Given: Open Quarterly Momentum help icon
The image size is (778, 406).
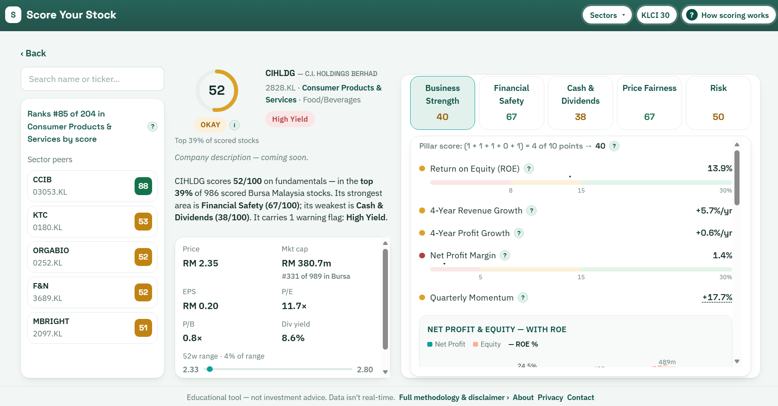Looking at the screenshot, I should coord(523,298).
